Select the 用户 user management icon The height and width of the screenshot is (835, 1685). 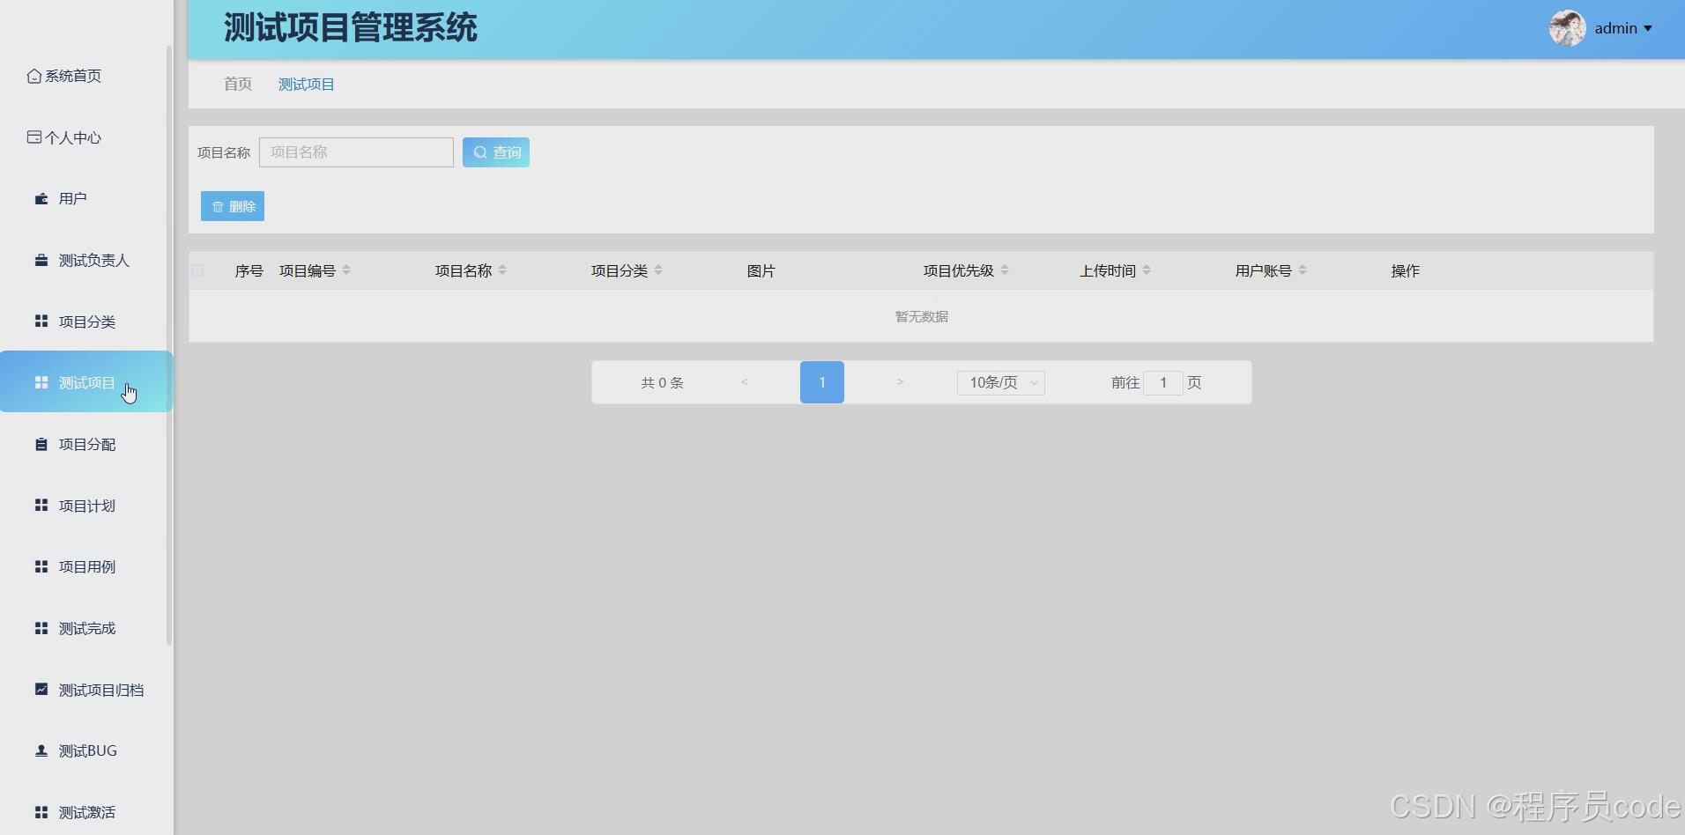pyautogui.click(x=41, y=198)
